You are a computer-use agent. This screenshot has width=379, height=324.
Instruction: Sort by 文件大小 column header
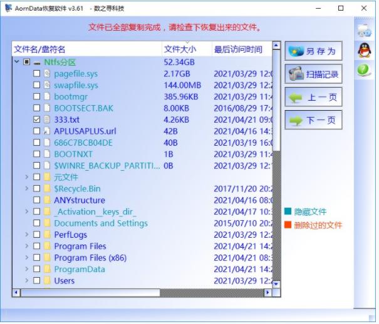pyautogui.click(x=179, y=49)
